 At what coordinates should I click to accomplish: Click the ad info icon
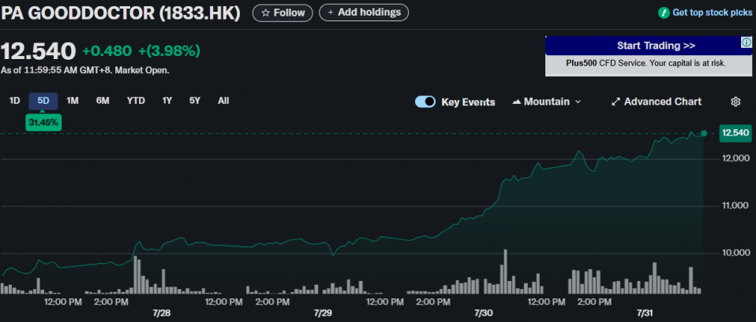tap(746, 43)
